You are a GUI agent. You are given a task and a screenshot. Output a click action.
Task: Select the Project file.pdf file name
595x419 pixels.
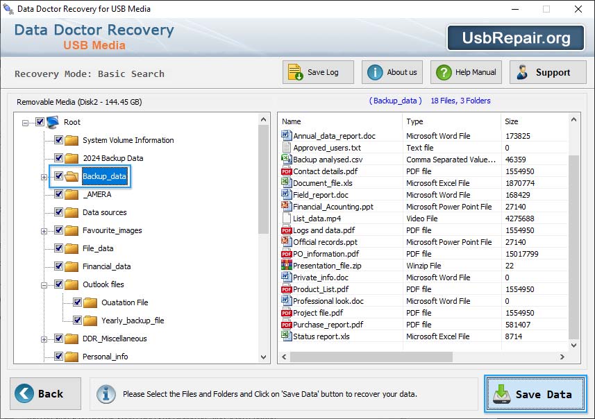(318, 312)
